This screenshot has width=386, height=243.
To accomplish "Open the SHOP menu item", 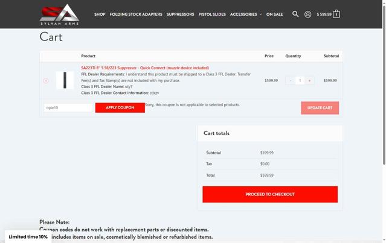I will click(x=100, y=14).
